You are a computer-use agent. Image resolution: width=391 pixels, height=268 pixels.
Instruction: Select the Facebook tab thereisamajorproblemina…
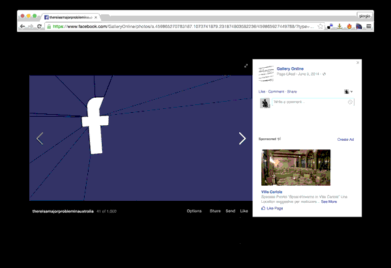click(x=71, y=17)
